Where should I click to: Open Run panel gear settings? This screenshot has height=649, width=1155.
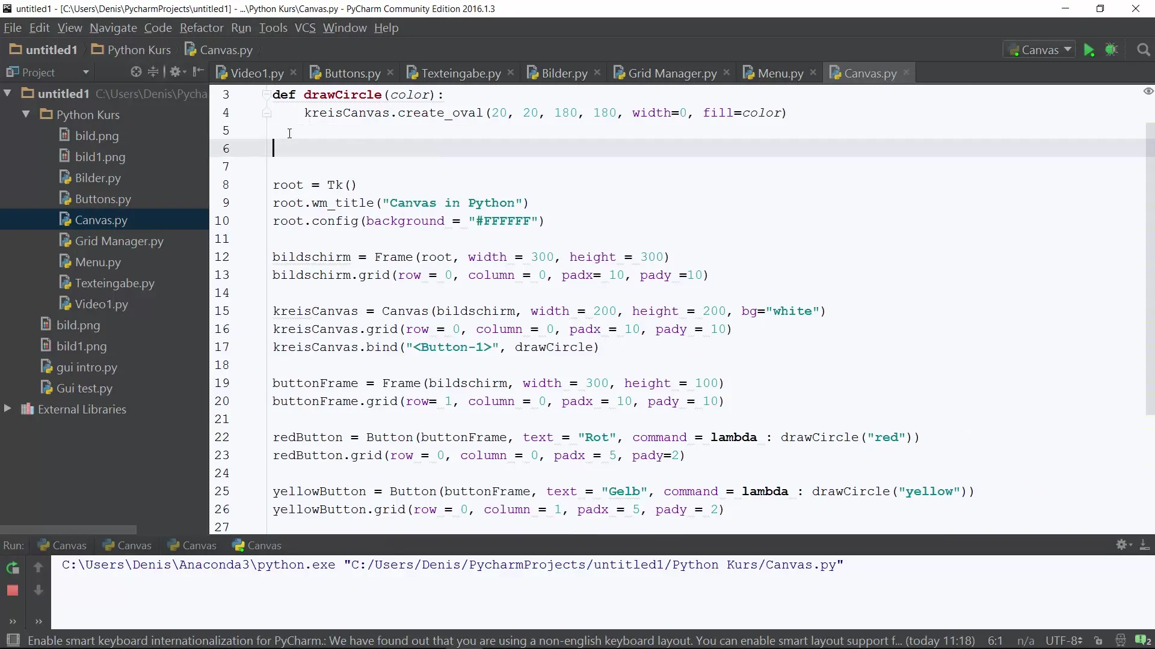click(x=1123, y=544)
